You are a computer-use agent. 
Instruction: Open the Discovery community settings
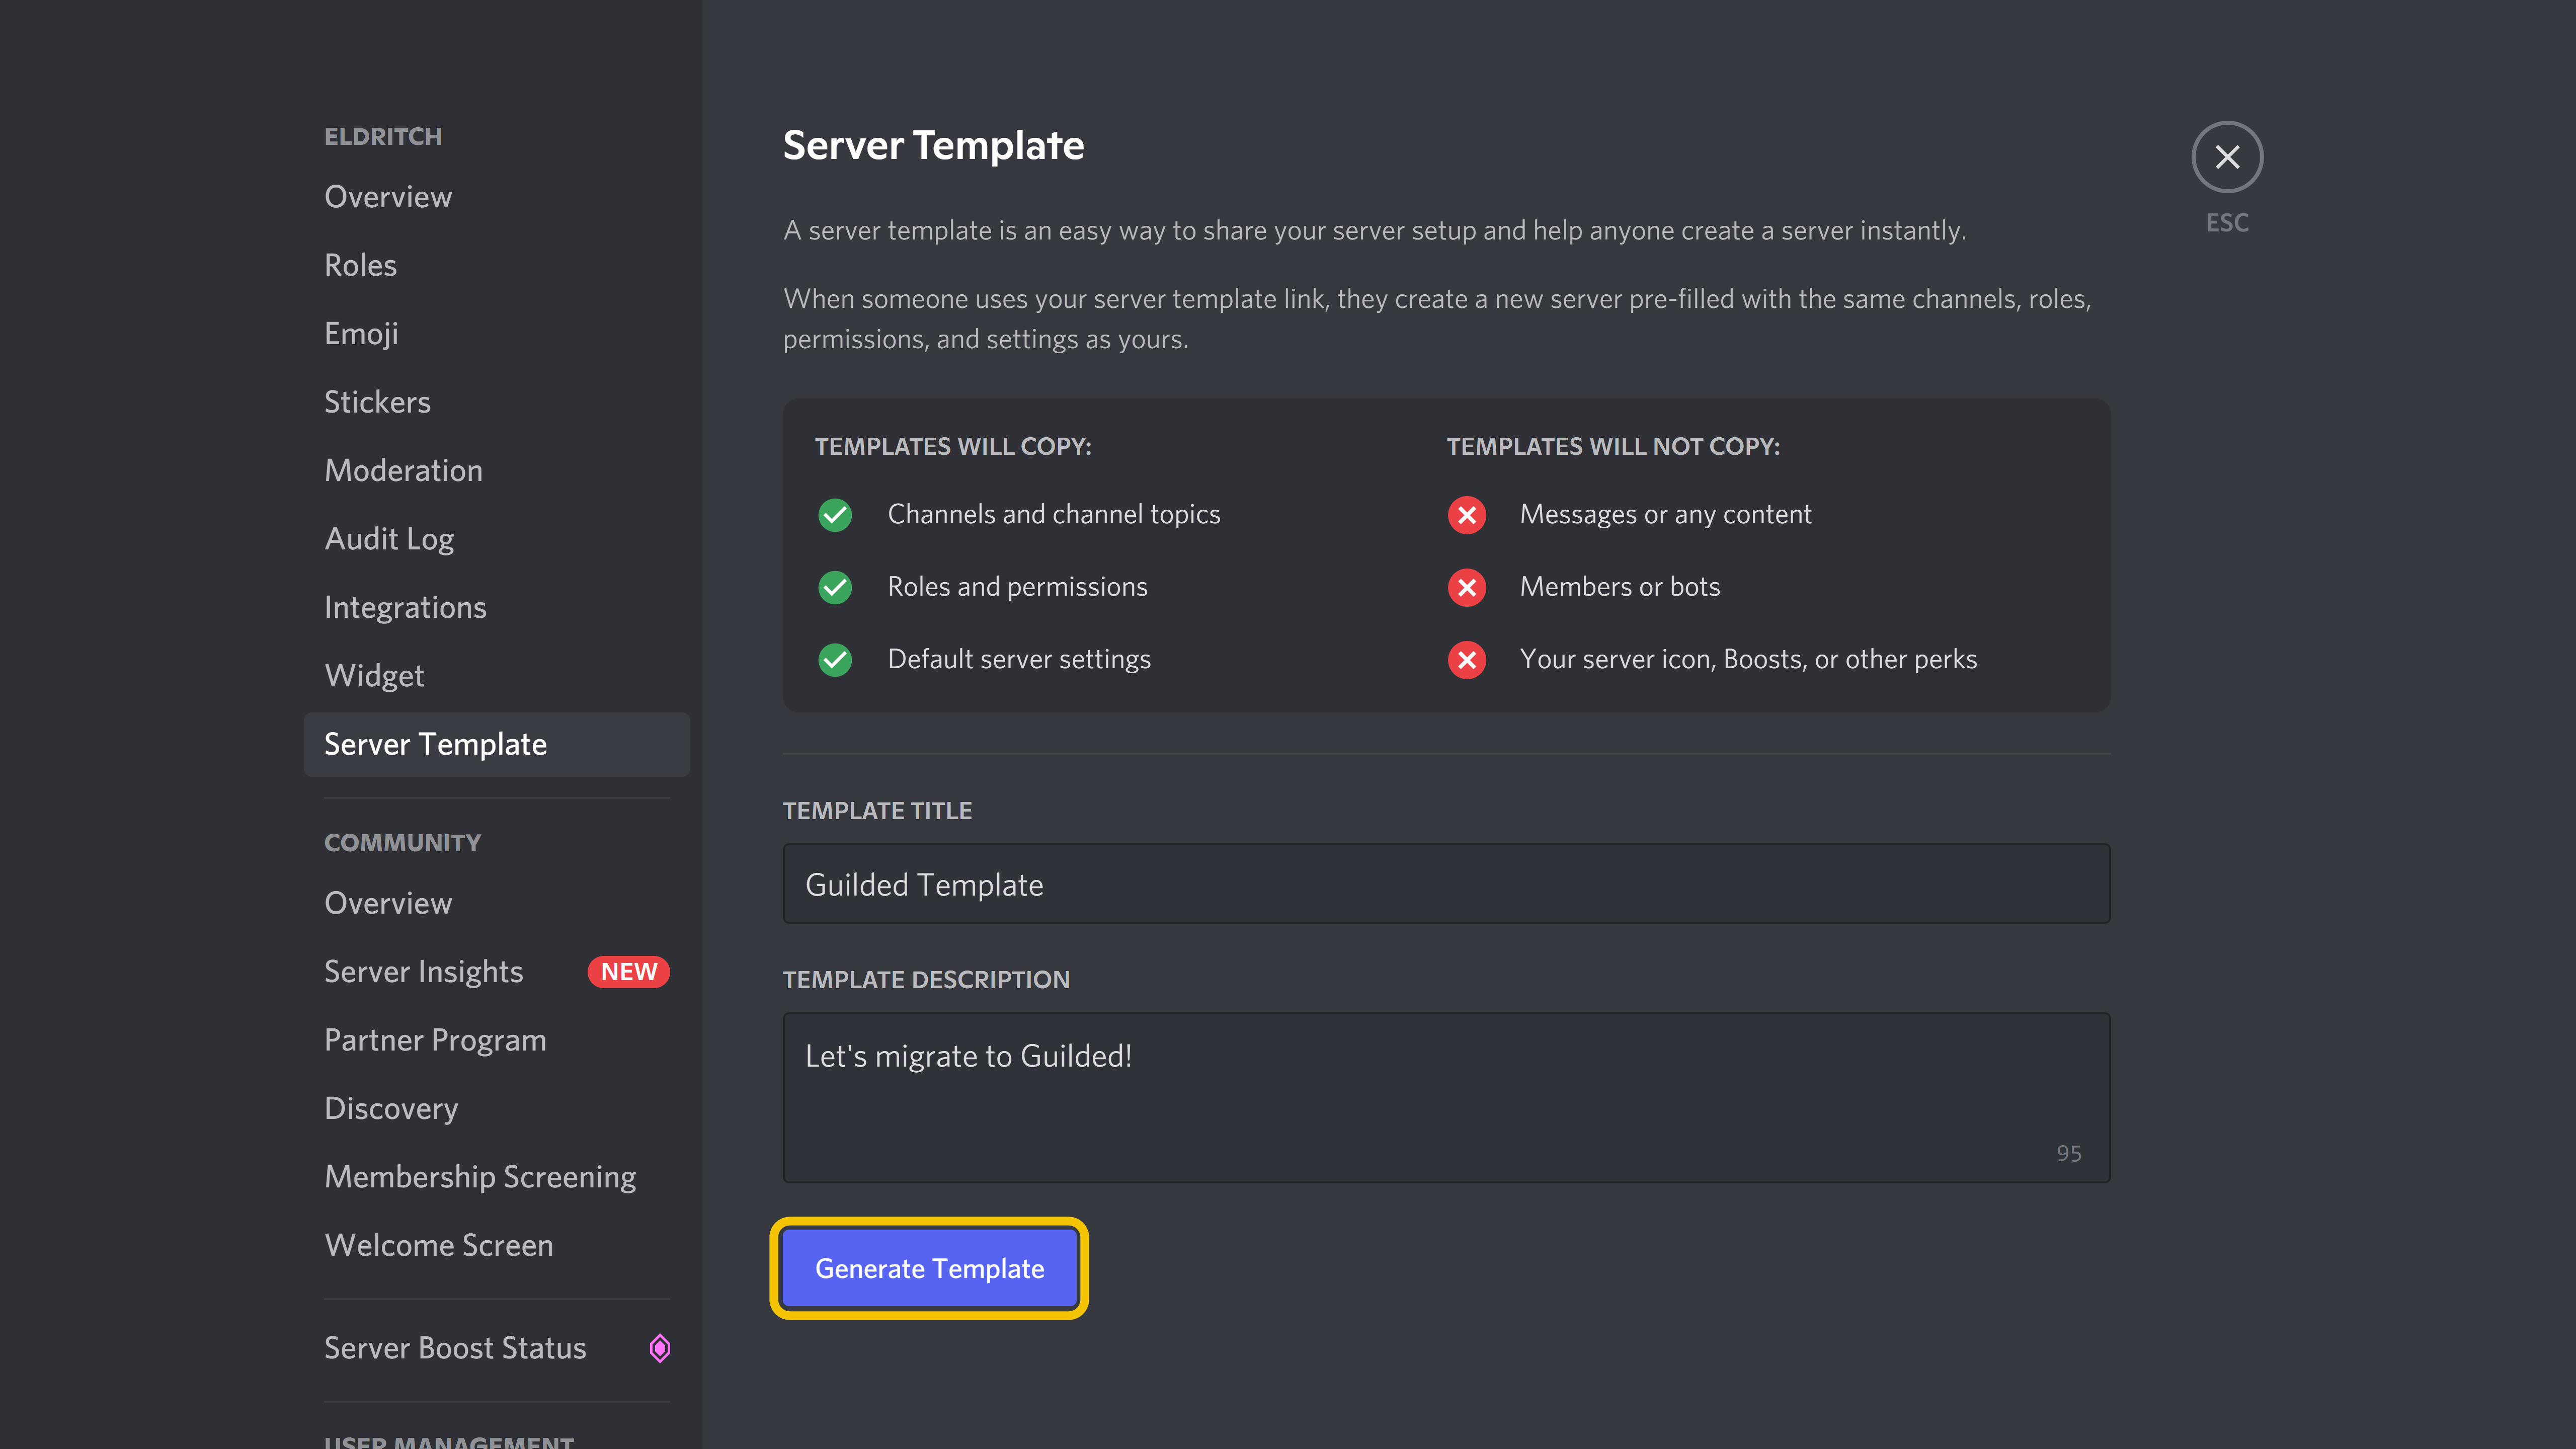pos(391,1106)
